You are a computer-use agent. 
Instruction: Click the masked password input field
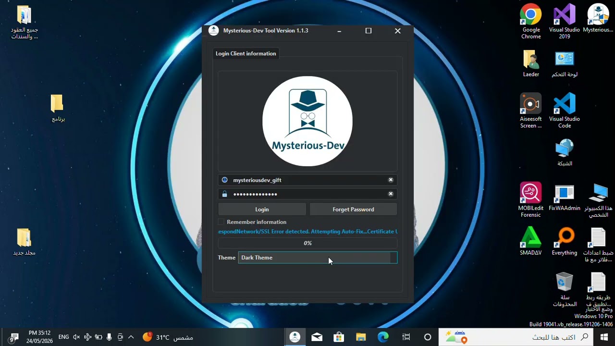click(307, 194)
